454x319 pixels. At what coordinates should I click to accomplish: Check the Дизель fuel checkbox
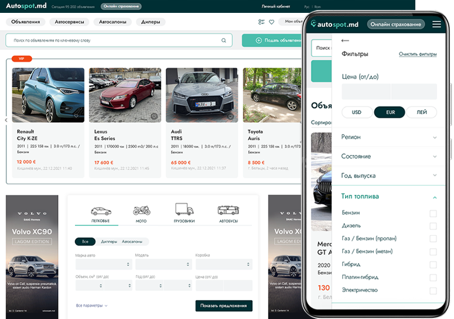click(433, 226)
